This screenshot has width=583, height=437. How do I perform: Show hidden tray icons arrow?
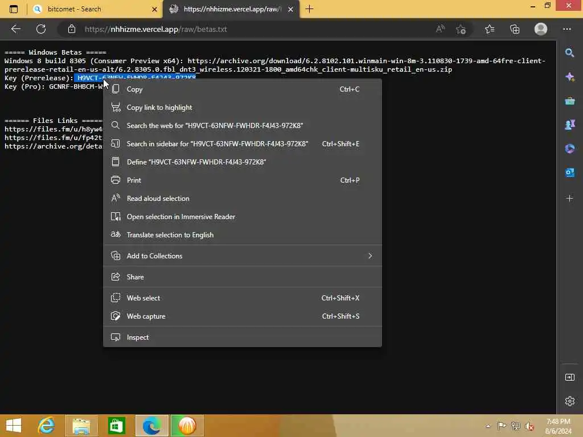[x=488, y=426]
